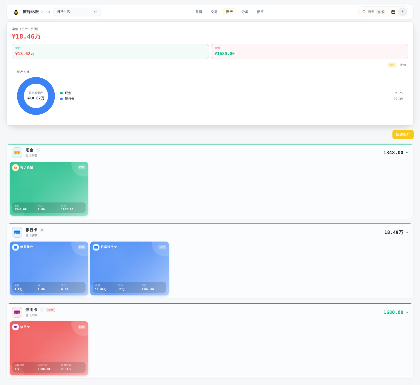420x385 pixels.
Task: Collapse the 现金 section chevron
Action: (407, 153)
